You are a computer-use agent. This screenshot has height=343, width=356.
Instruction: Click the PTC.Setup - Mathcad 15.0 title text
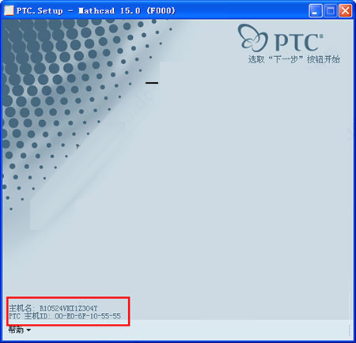pos(96,11)
